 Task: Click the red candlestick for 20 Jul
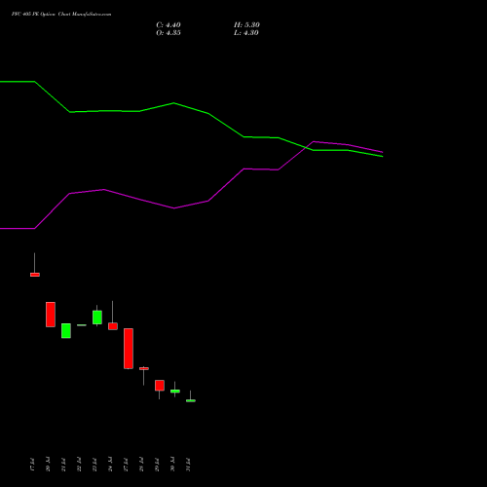pyautogui.click(x=51, y=315)
